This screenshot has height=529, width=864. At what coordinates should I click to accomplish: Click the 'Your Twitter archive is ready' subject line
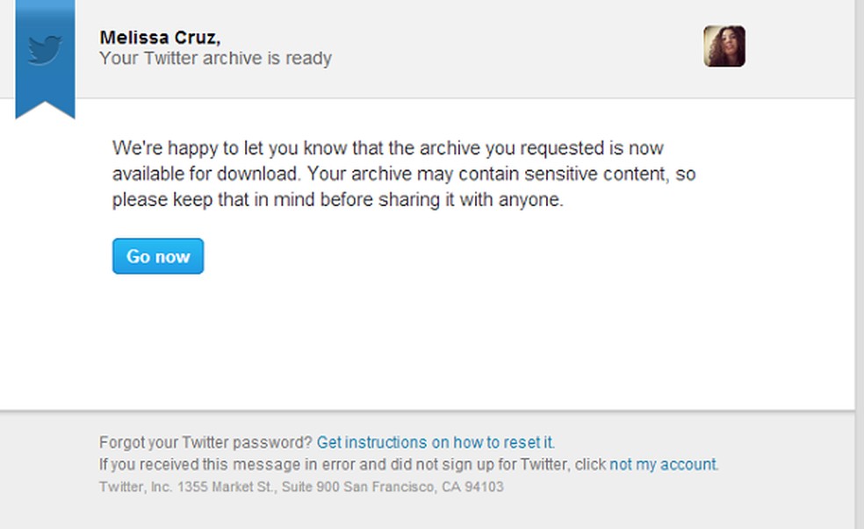click(216, 58)
